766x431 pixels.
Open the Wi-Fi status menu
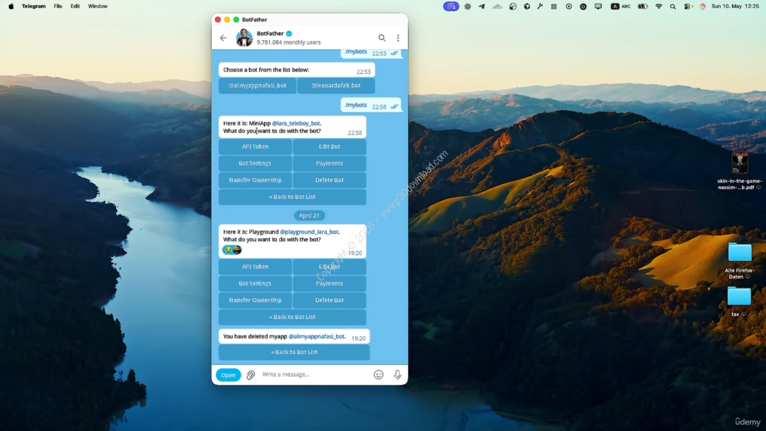[659, 7]
